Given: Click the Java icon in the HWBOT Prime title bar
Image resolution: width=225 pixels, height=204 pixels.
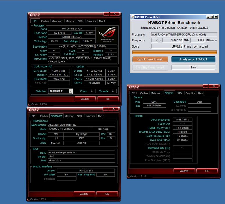Looking at the screenshot, I should 133,17.
